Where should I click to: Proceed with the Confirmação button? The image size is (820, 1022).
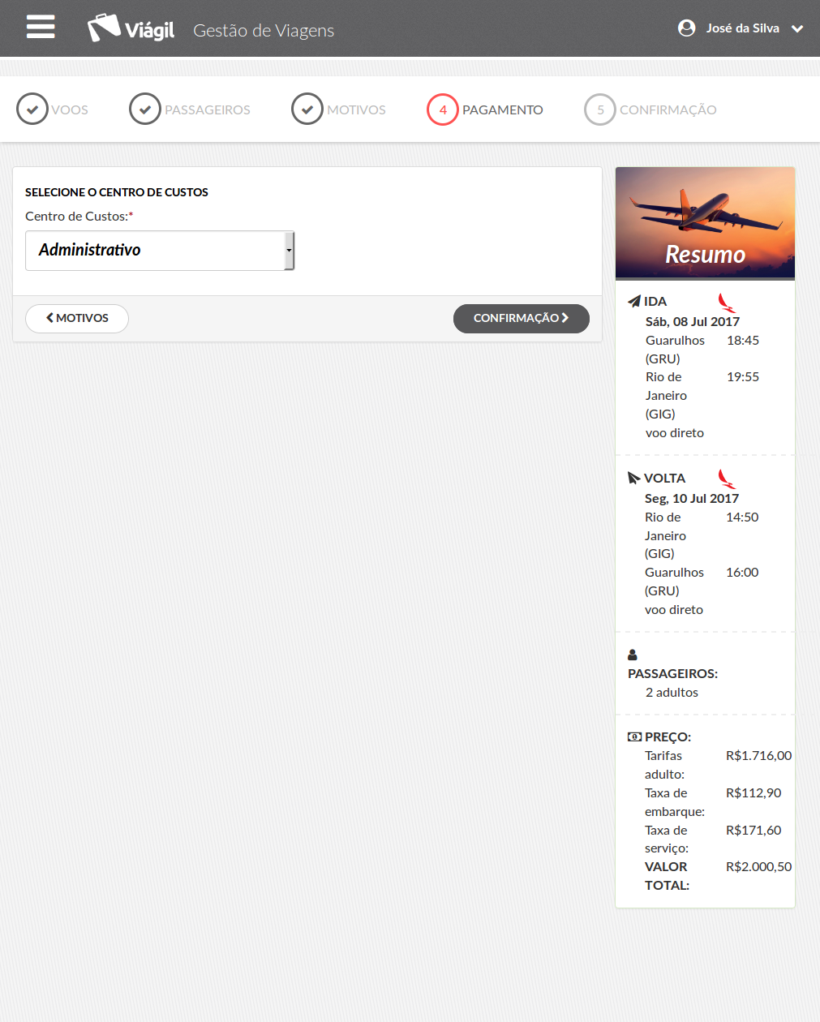click(522, 318)
